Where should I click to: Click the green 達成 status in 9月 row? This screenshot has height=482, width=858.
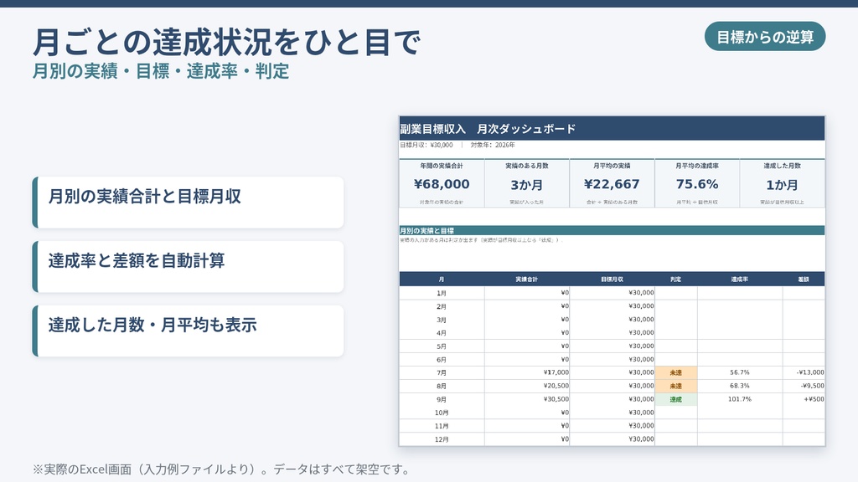pyautogui.click(x=676, y=399)
